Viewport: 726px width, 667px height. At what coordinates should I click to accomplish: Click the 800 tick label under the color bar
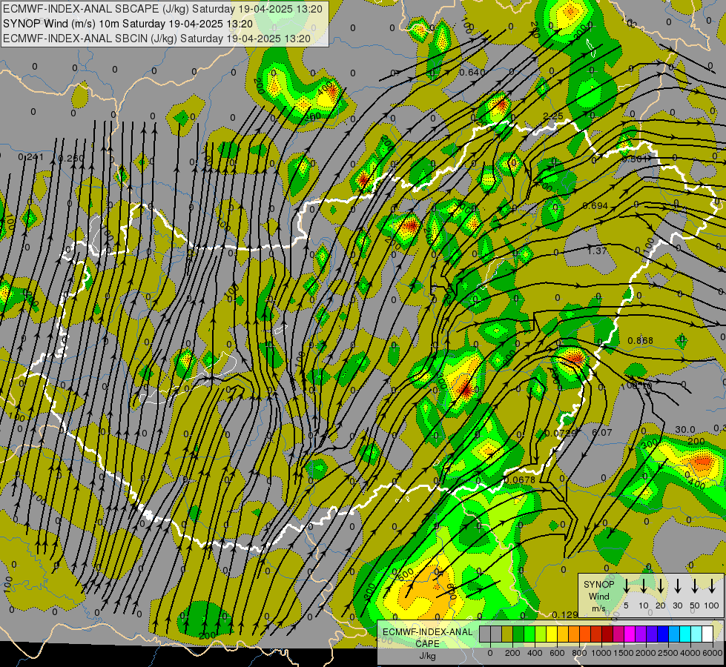coord(579,653)
